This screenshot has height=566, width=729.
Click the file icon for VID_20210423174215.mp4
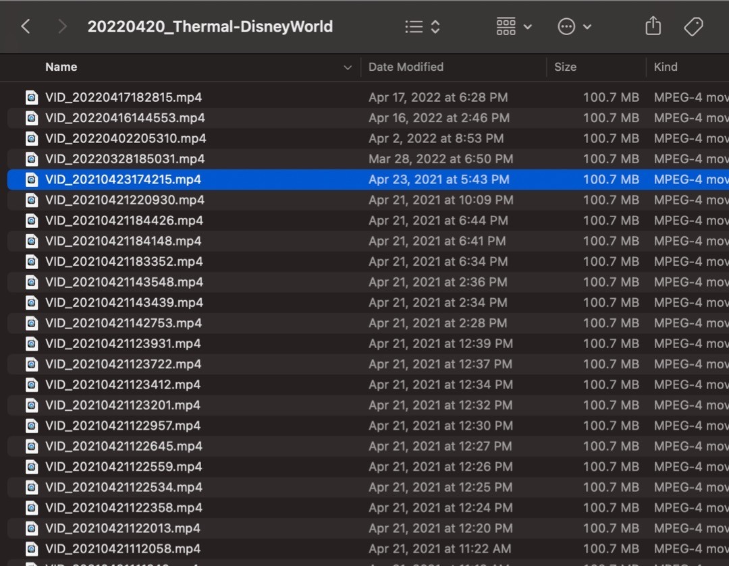pos(32,179)
